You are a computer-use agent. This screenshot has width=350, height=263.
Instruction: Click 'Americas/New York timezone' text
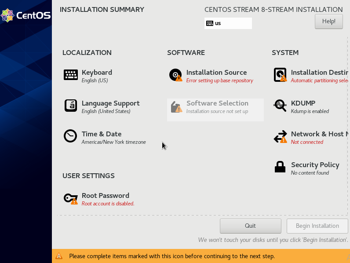[113, 142]
